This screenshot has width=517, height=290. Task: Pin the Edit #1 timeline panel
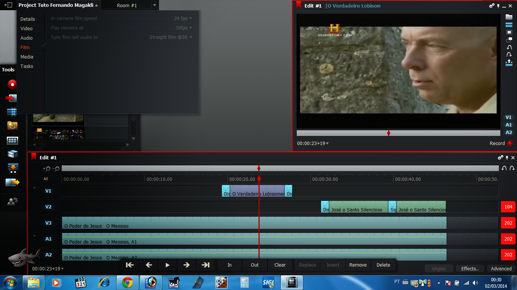coord(507,157)
